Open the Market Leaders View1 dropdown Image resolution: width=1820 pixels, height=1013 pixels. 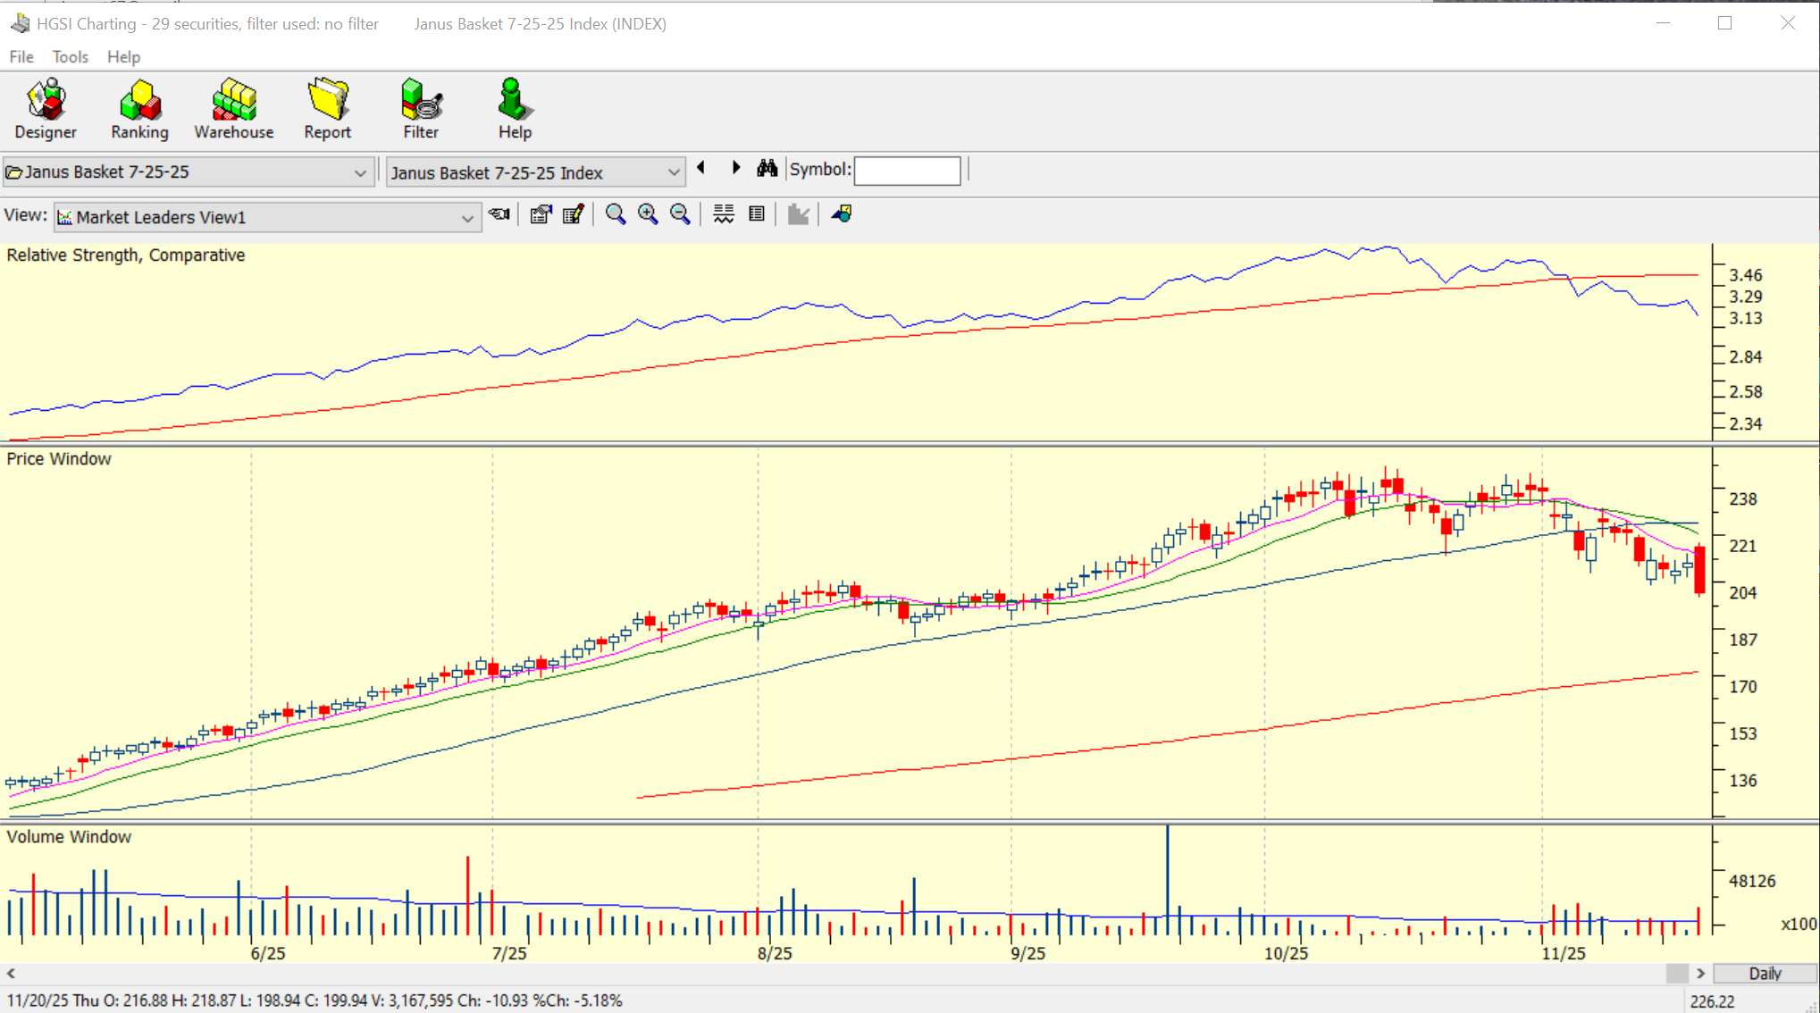pos(466,218)
